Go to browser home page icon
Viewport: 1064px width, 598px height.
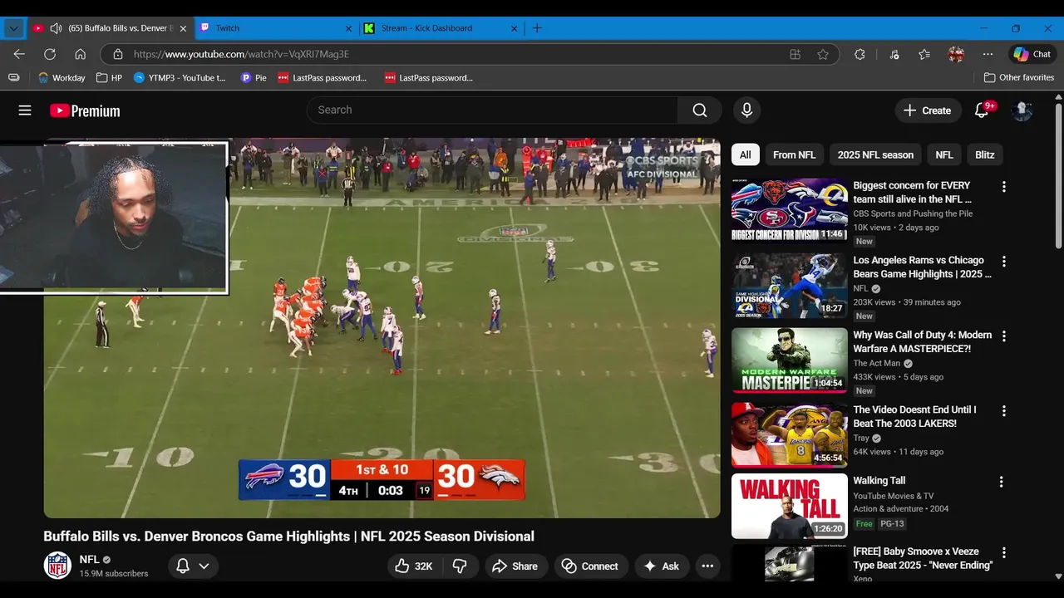(81, 54)
